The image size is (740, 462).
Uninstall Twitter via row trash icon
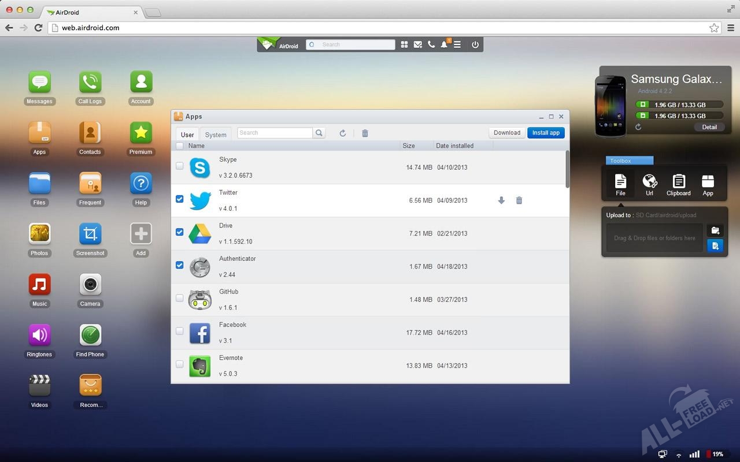tap(519, 200)
